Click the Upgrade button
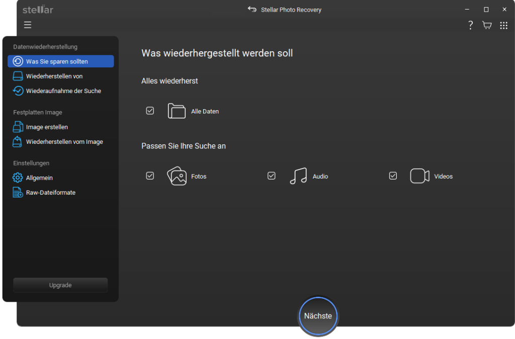Image resolution: width=515 pixels, height=339 pixels. pos(60,285)
